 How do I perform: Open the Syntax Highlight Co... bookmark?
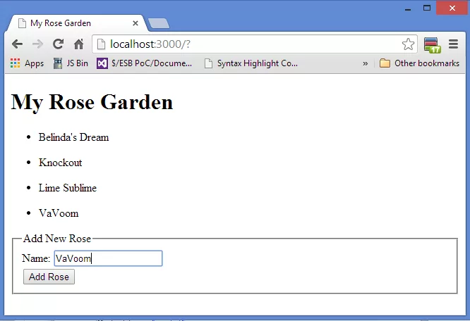(x=251, y=63)
